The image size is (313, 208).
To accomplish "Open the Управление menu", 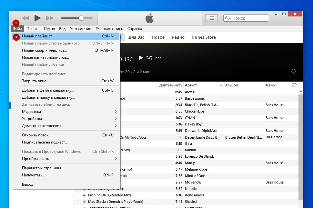I will tap(80, 28).
